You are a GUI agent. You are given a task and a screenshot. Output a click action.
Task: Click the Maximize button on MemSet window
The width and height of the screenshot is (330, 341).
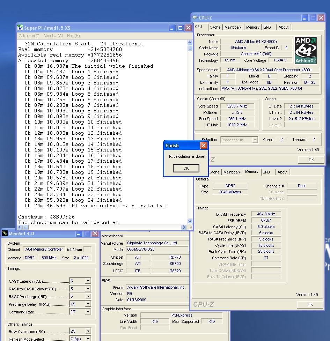point(87,234)
